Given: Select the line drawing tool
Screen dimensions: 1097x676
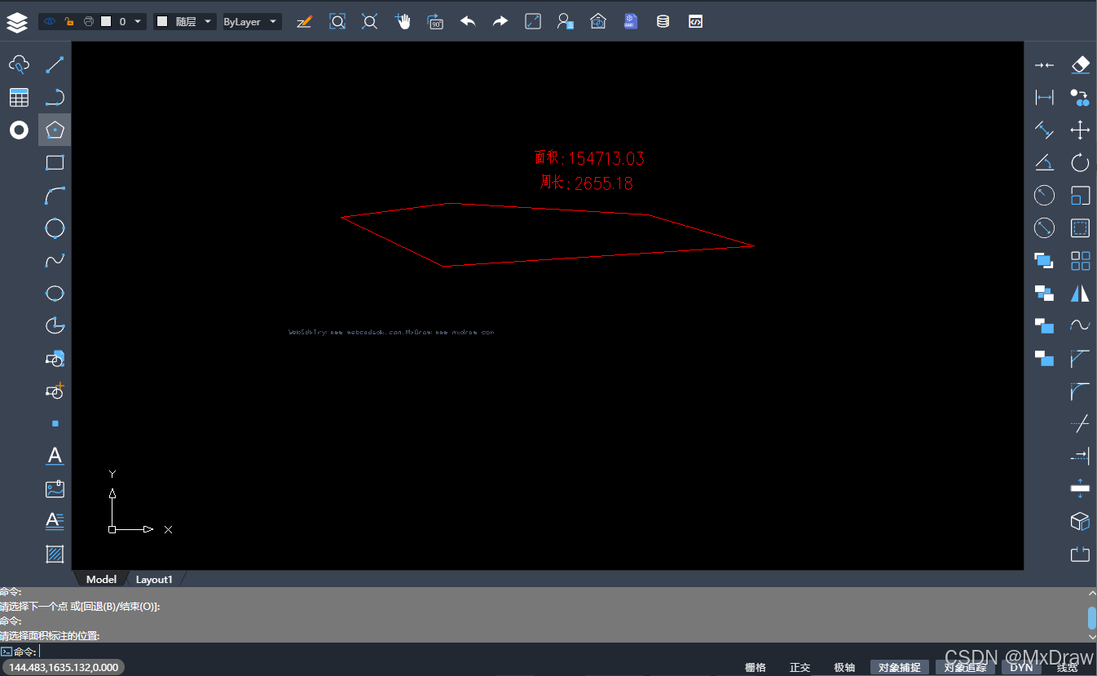Looking at the screenshot, I should pyautogui.click(x=55, y=64).
